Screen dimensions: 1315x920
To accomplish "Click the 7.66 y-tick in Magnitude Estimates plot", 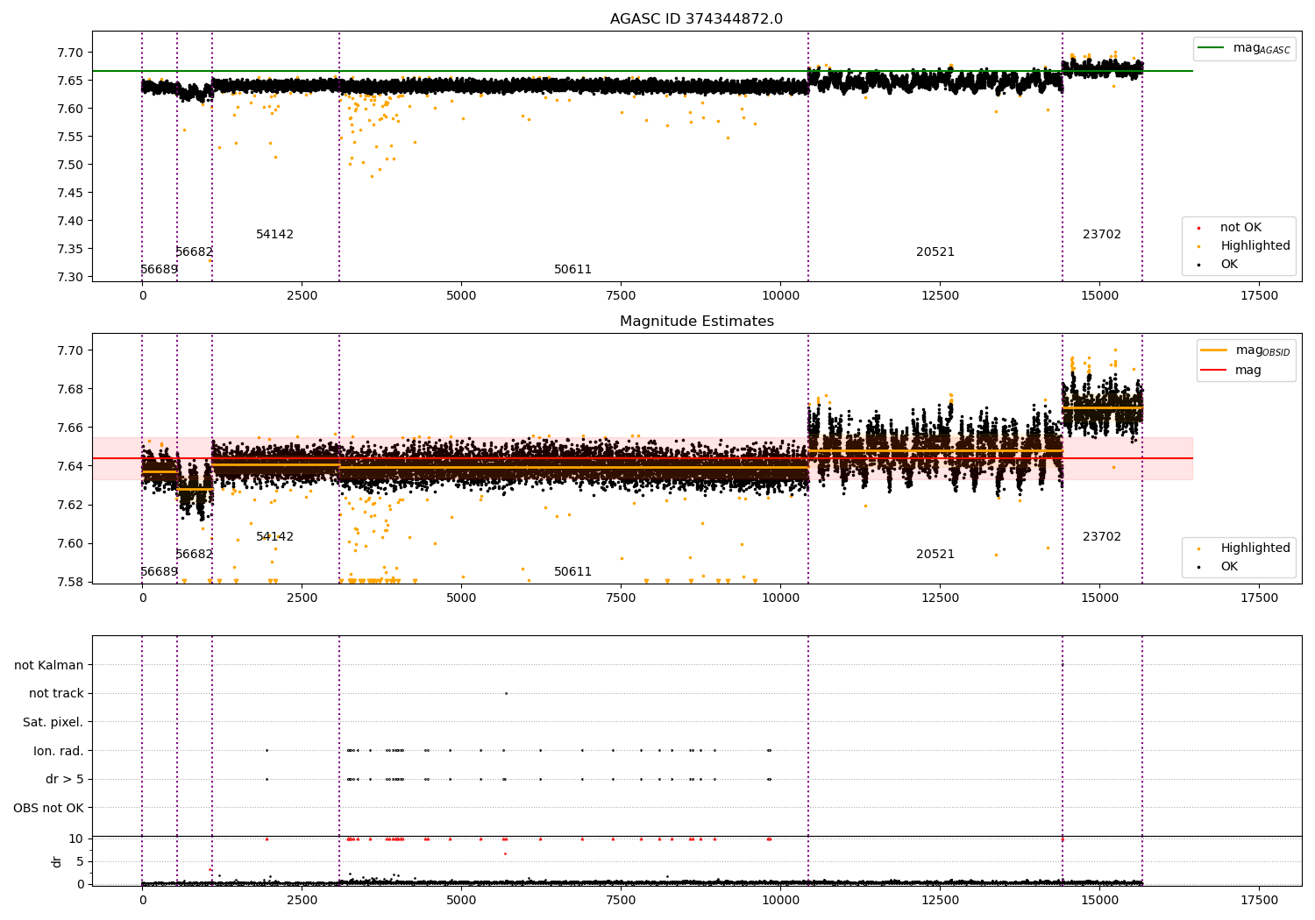I will coord(70,428).
